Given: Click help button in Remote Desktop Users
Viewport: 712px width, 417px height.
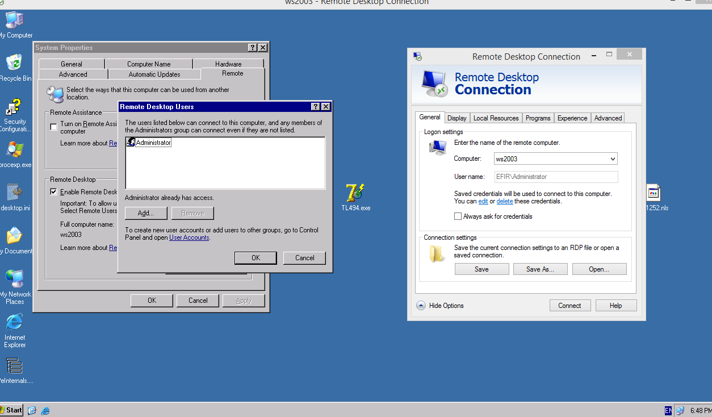Looking at the screenshot, I should 315,107.
